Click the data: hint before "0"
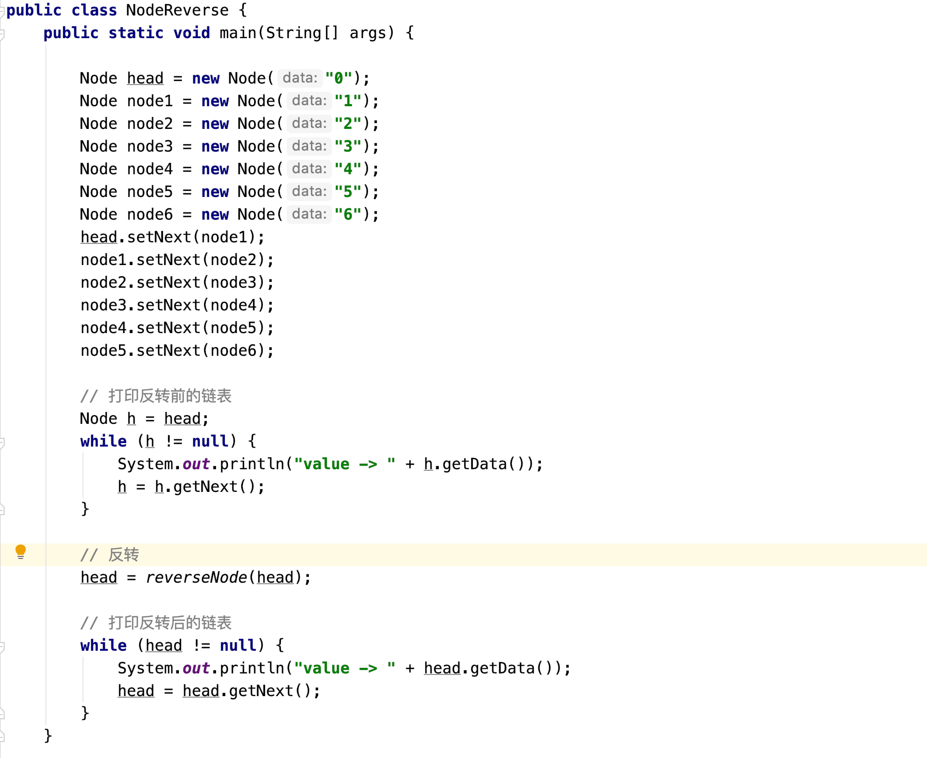Image resolution: width=927 pixels, height=758 pixels. (x=300, y=78)
